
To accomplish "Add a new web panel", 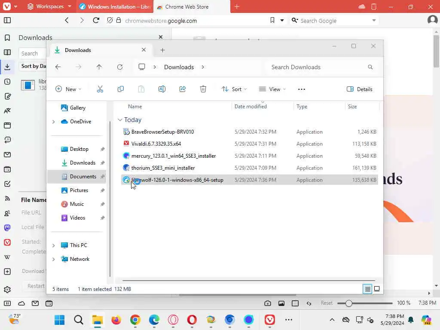I will (7, 272).
